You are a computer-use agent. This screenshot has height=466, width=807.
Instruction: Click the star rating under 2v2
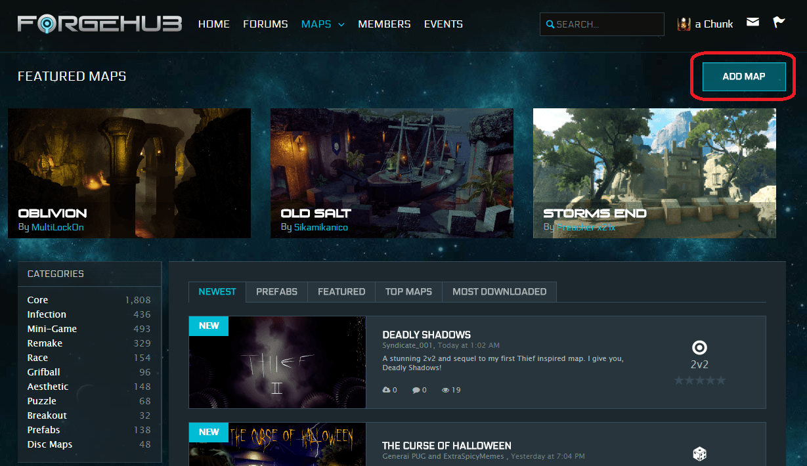pos(699,380)
